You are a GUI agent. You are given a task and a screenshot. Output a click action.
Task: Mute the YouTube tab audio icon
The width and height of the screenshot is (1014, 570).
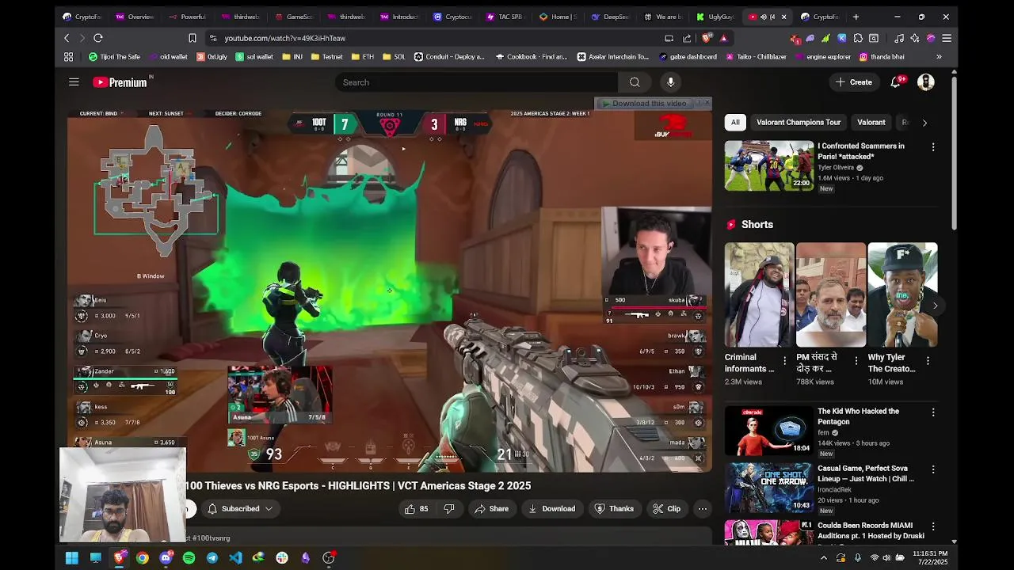point(763,17)
